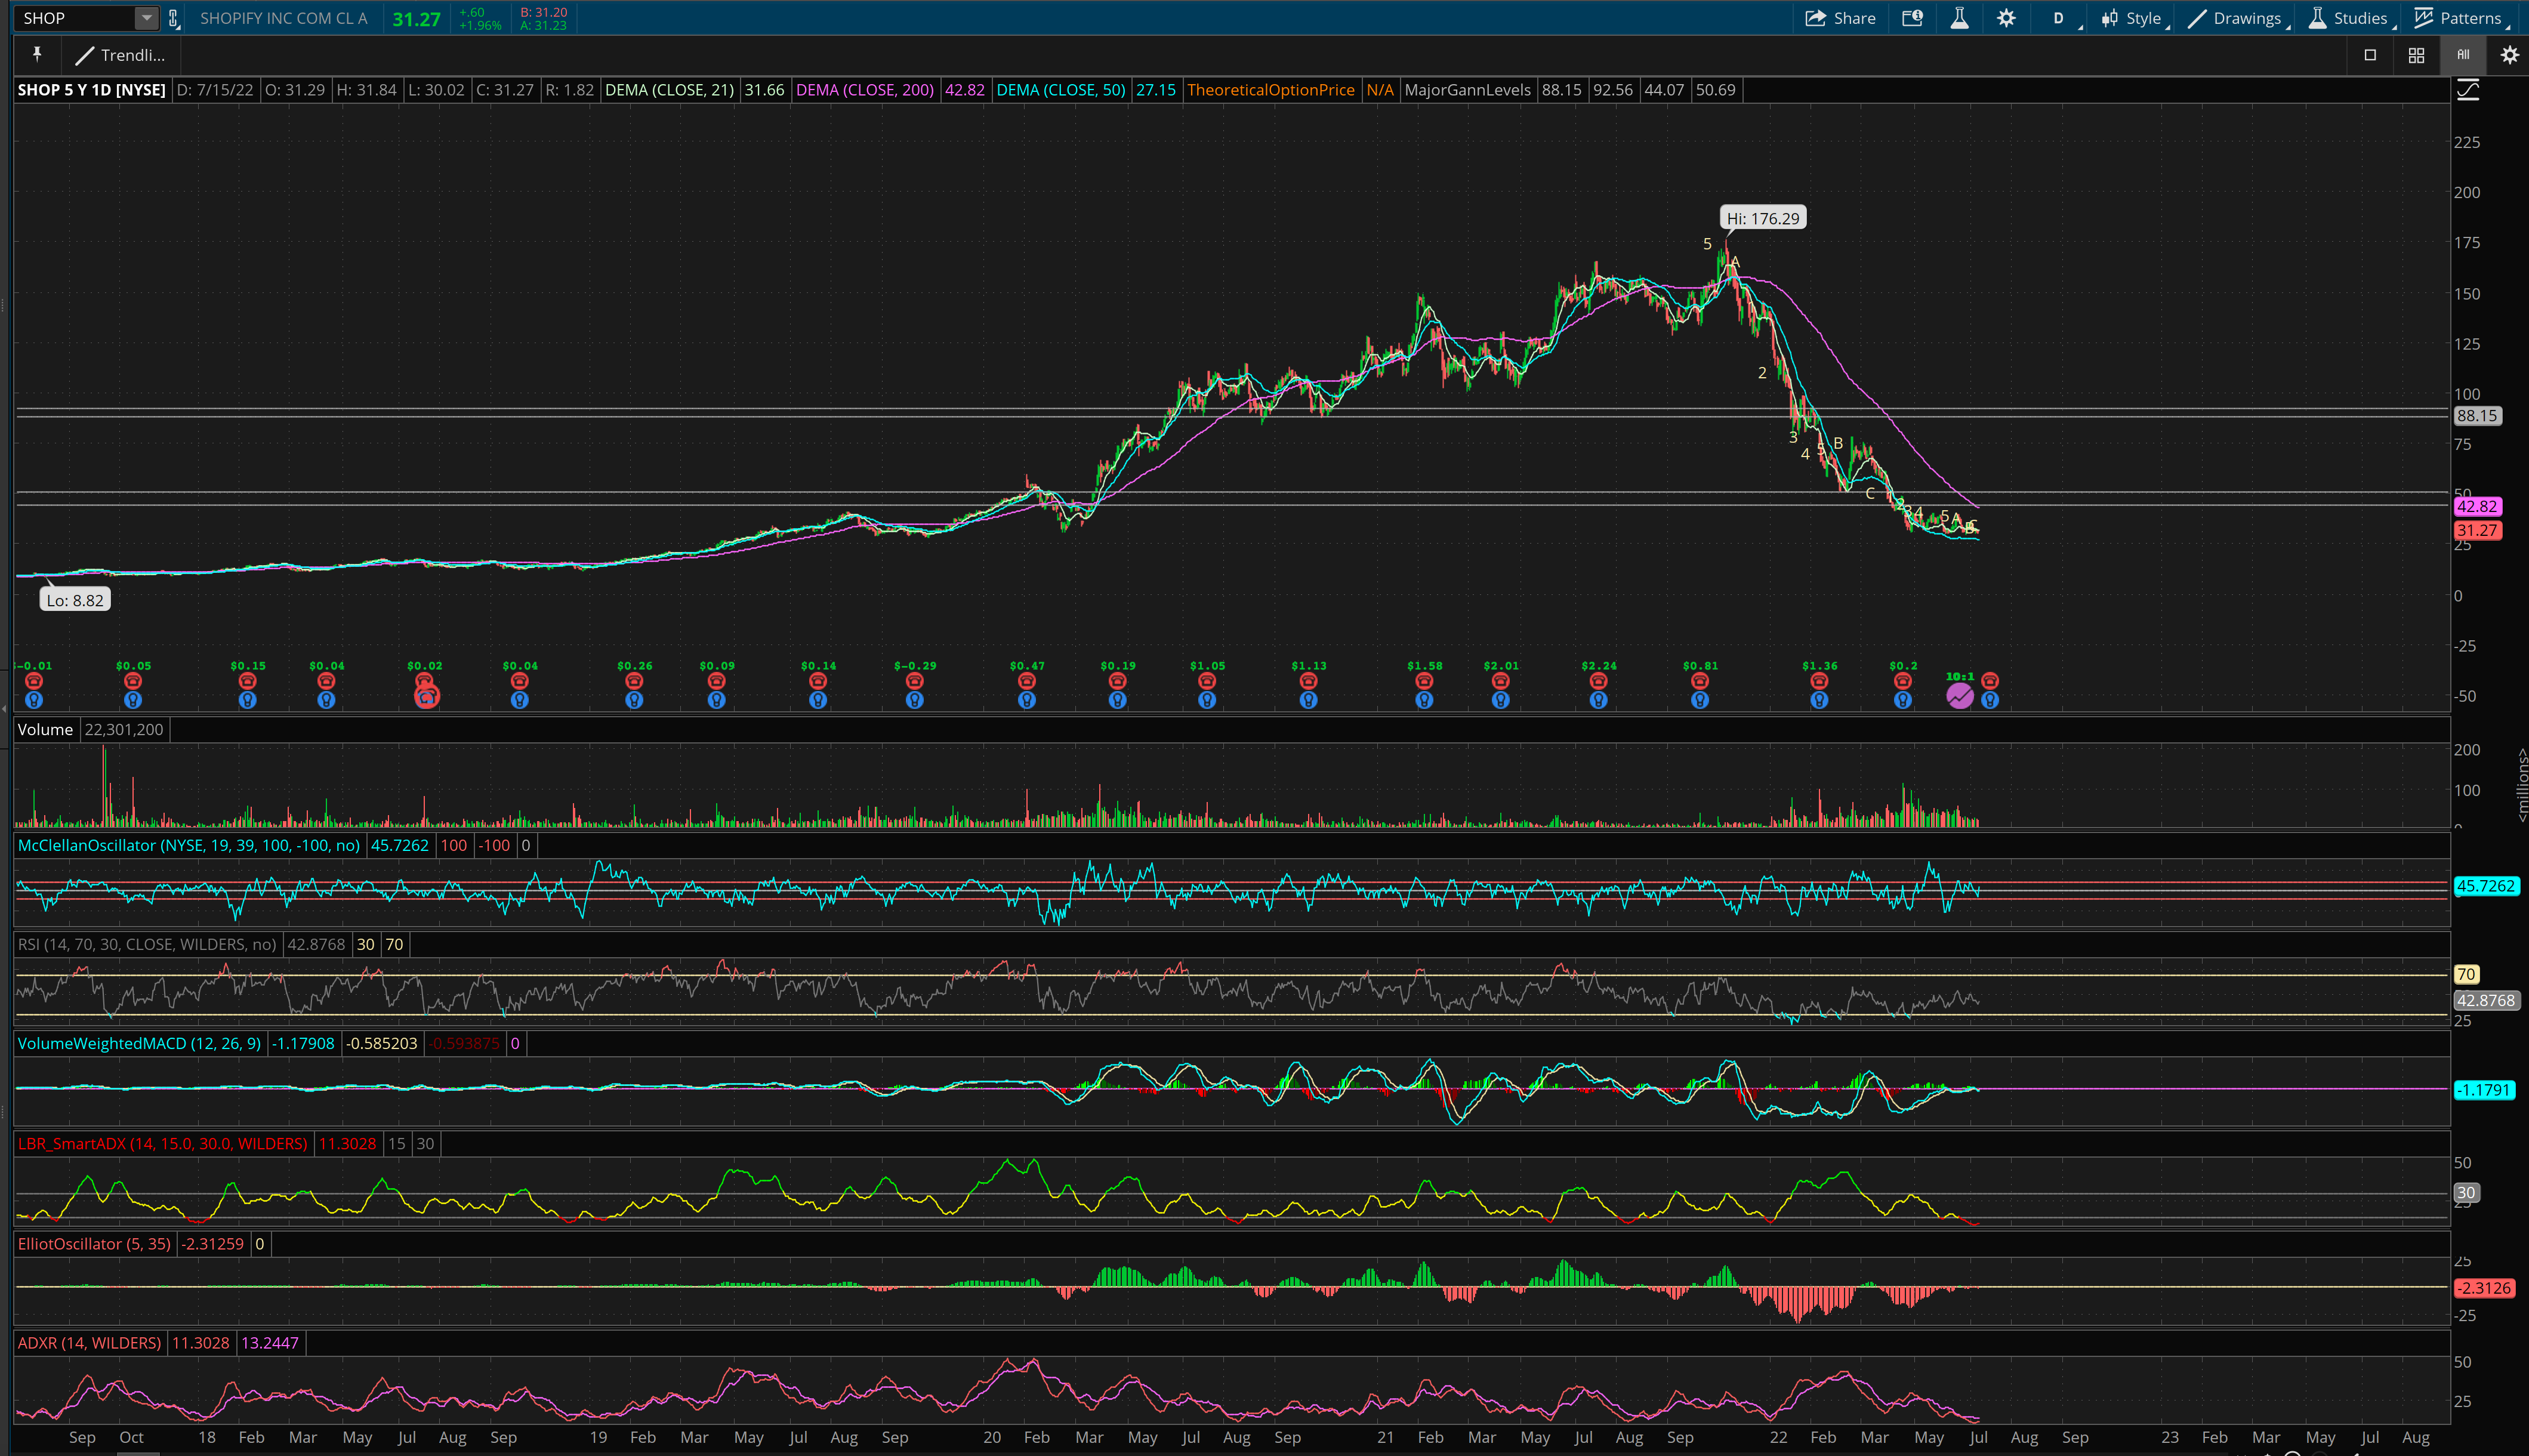2529x1456 pixels.
Task: Click blue lightbulb icon under $1.36
Action: tap(1819, 700)
